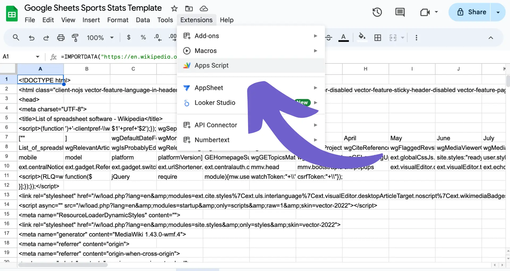The height and width of the screenshot is (271, 510).
Task: Activate the paint format tool
Action: (75, 38)
